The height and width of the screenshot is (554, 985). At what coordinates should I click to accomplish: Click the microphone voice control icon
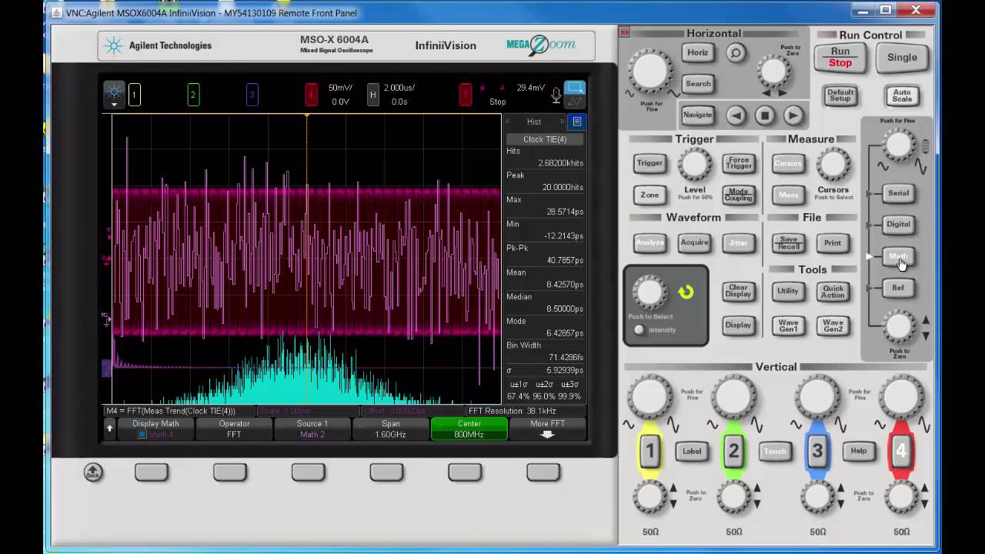coord(556,95)
